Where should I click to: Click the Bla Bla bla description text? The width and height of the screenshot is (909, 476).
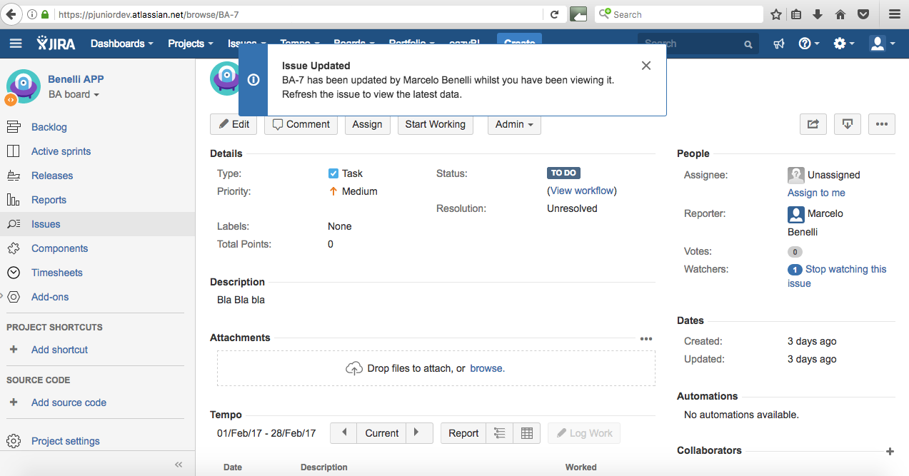click(241, 300)
